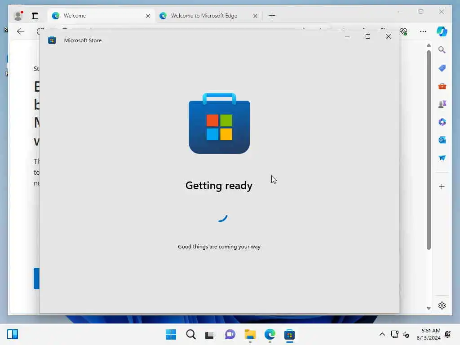
Task: Open Games chess icon in Edge sidebar
Action: coord(442,104)
